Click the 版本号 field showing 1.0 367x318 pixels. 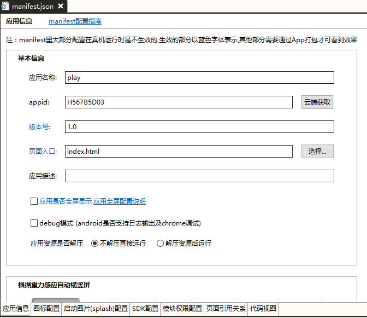(x=199, y=126)
